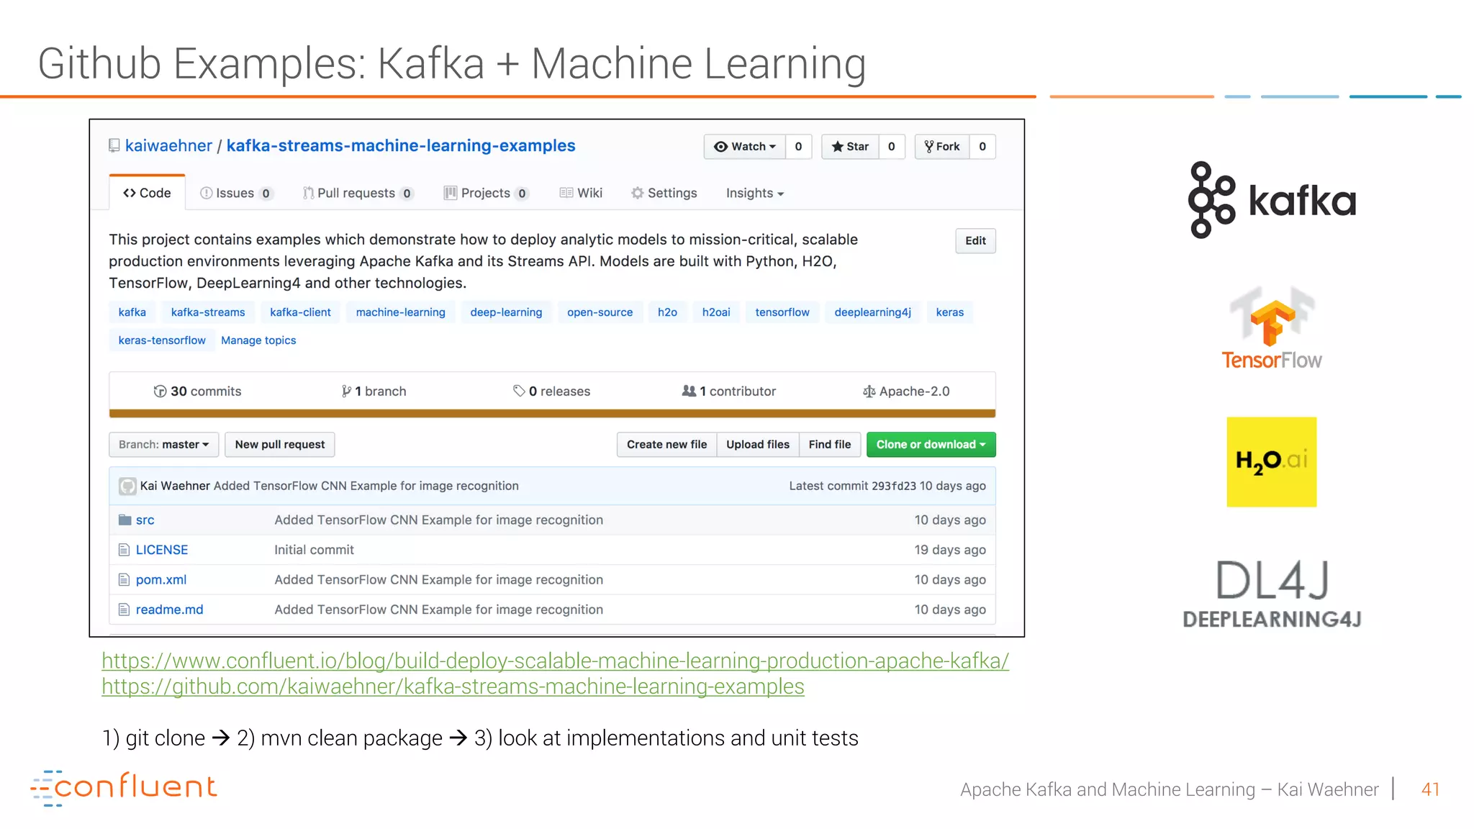Open the github.com kaiwaehner URL link below the screenshot

453,687
